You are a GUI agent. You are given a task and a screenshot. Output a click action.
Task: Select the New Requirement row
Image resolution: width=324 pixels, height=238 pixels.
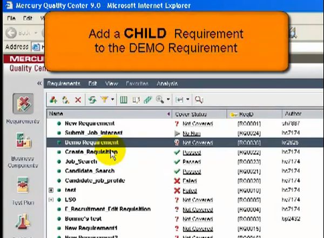pos(185,123)
